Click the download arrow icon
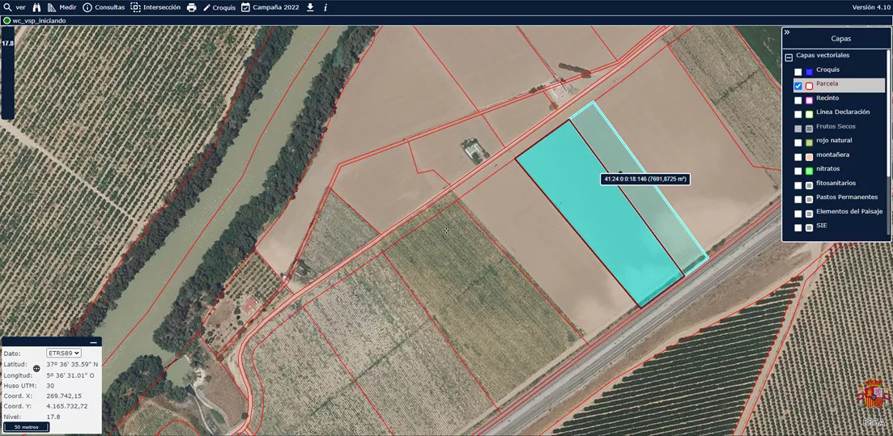 (x=310, y=7)
